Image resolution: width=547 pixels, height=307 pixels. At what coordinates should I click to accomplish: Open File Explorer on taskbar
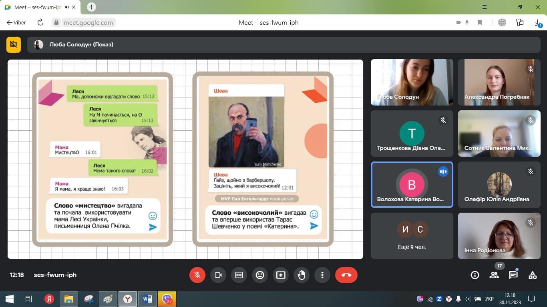(69, 299)
